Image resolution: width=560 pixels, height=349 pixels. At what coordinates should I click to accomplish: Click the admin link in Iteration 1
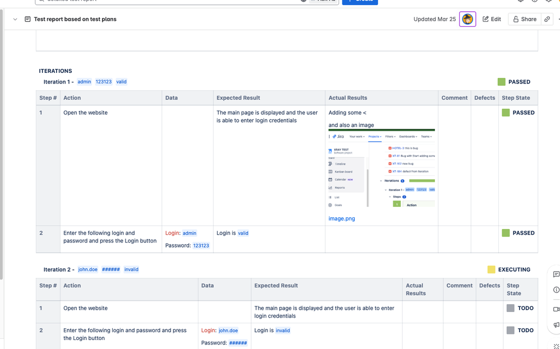pos(84,81)
